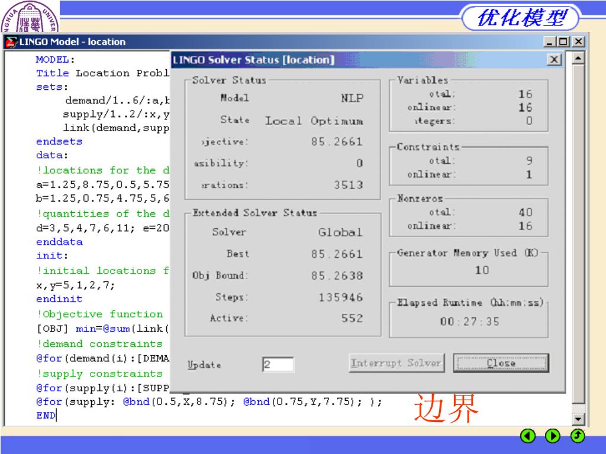This screenshot has width=606, height=454.
Task: Click the '!Objective function' comment
Action: click(99, 314)
